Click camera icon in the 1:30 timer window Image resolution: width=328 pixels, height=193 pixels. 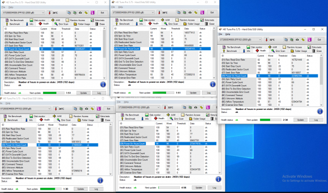[x=87, y=109]
